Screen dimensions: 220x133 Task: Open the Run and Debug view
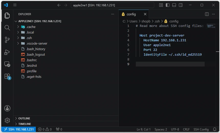click(x=7, y=52)
